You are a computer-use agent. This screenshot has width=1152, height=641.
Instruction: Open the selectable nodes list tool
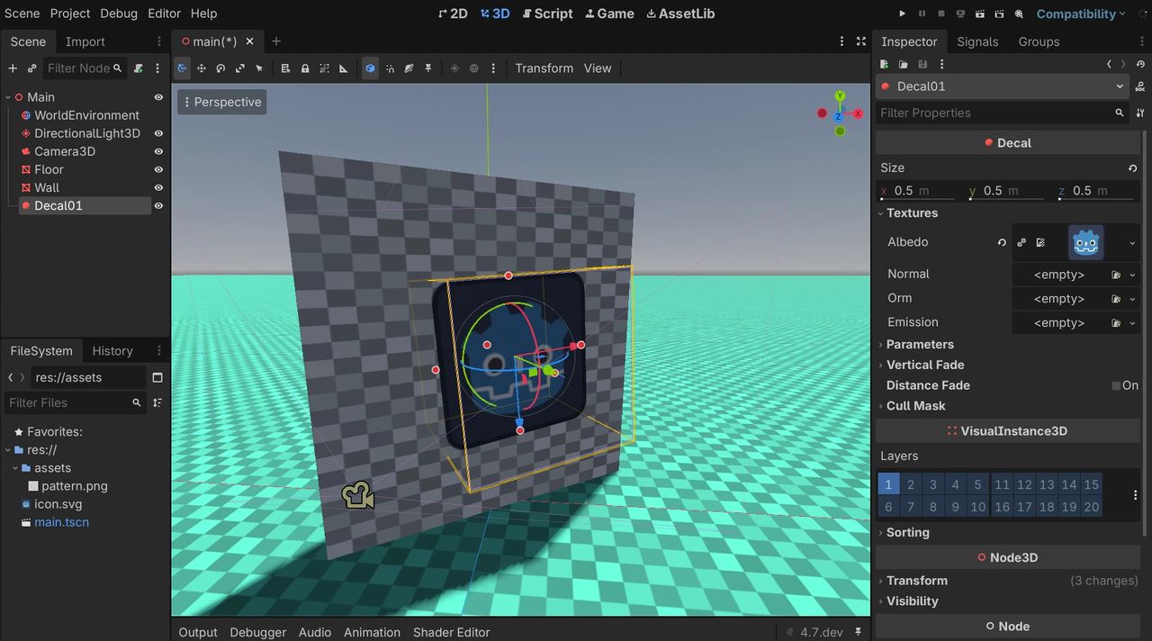point(285,68)
